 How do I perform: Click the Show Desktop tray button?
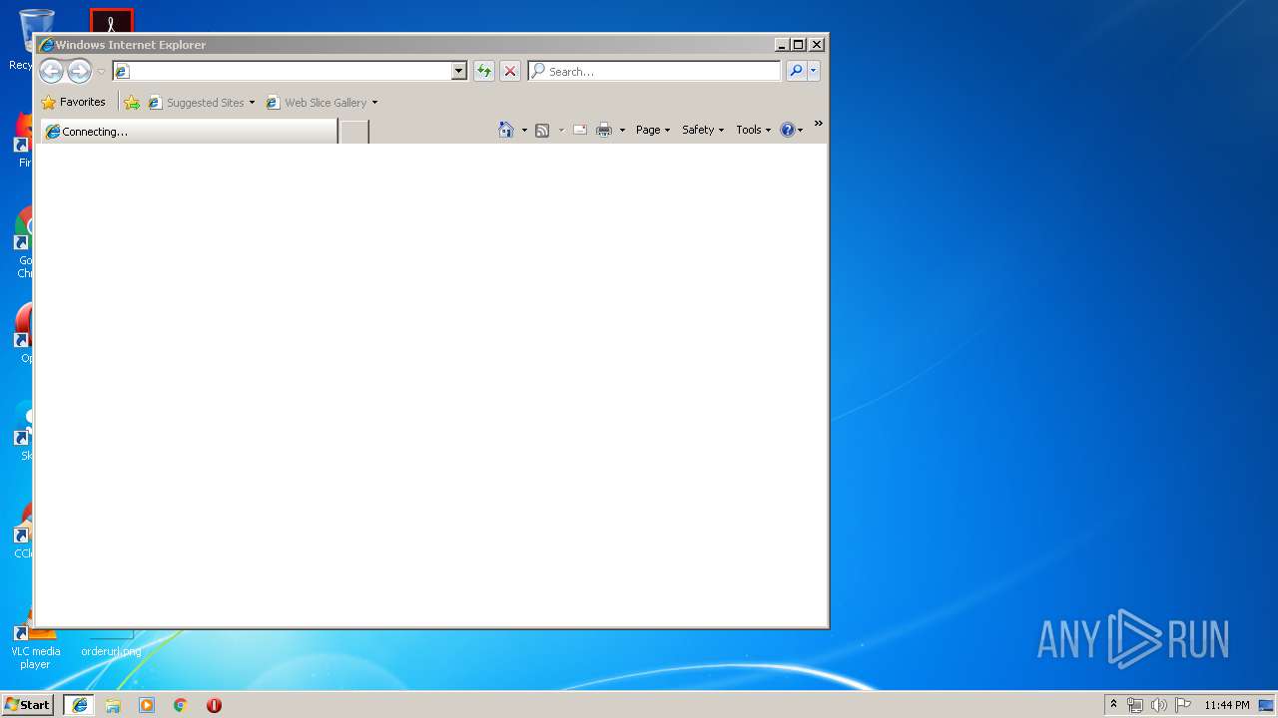[x=1266, y=705]
